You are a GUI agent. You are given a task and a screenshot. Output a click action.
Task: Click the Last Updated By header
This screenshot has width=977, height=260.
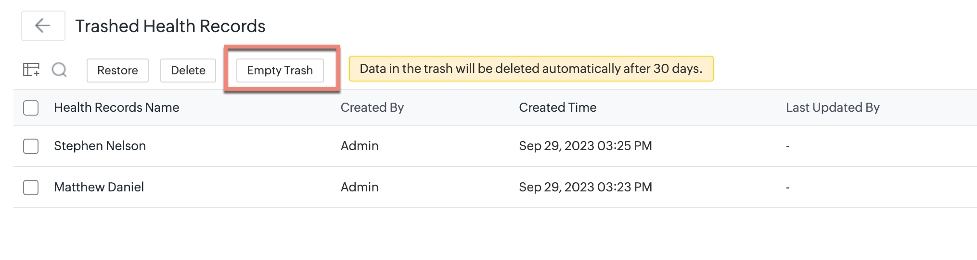tap(832, 107)
